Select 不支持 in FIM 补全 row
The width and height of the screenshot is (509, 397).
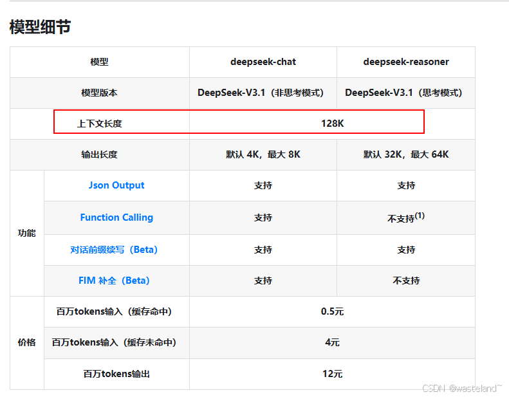pos(406,281)
